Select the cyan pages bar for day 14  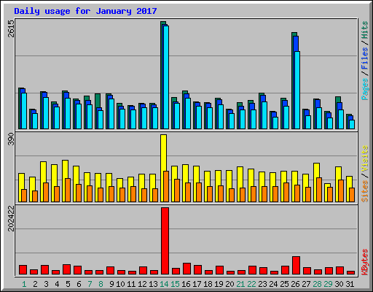[x=166, y=77]
